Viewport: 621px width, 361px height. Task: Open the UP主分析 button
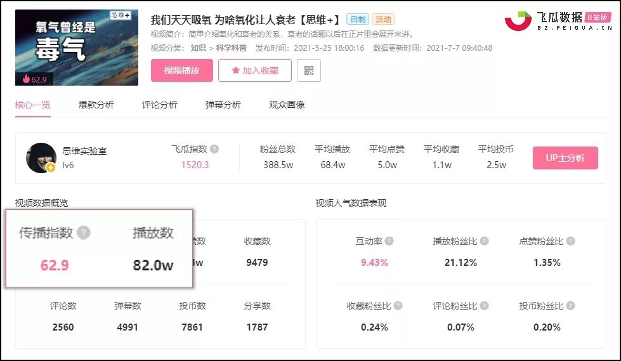pos(565,158)
